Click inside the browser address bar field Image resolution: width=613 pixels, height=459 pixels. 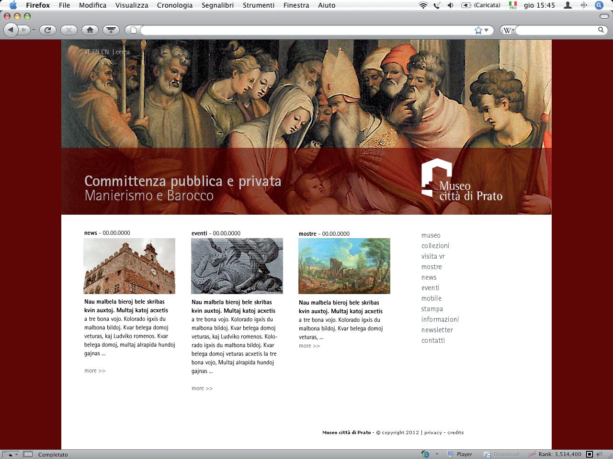[x=306, y=30]
